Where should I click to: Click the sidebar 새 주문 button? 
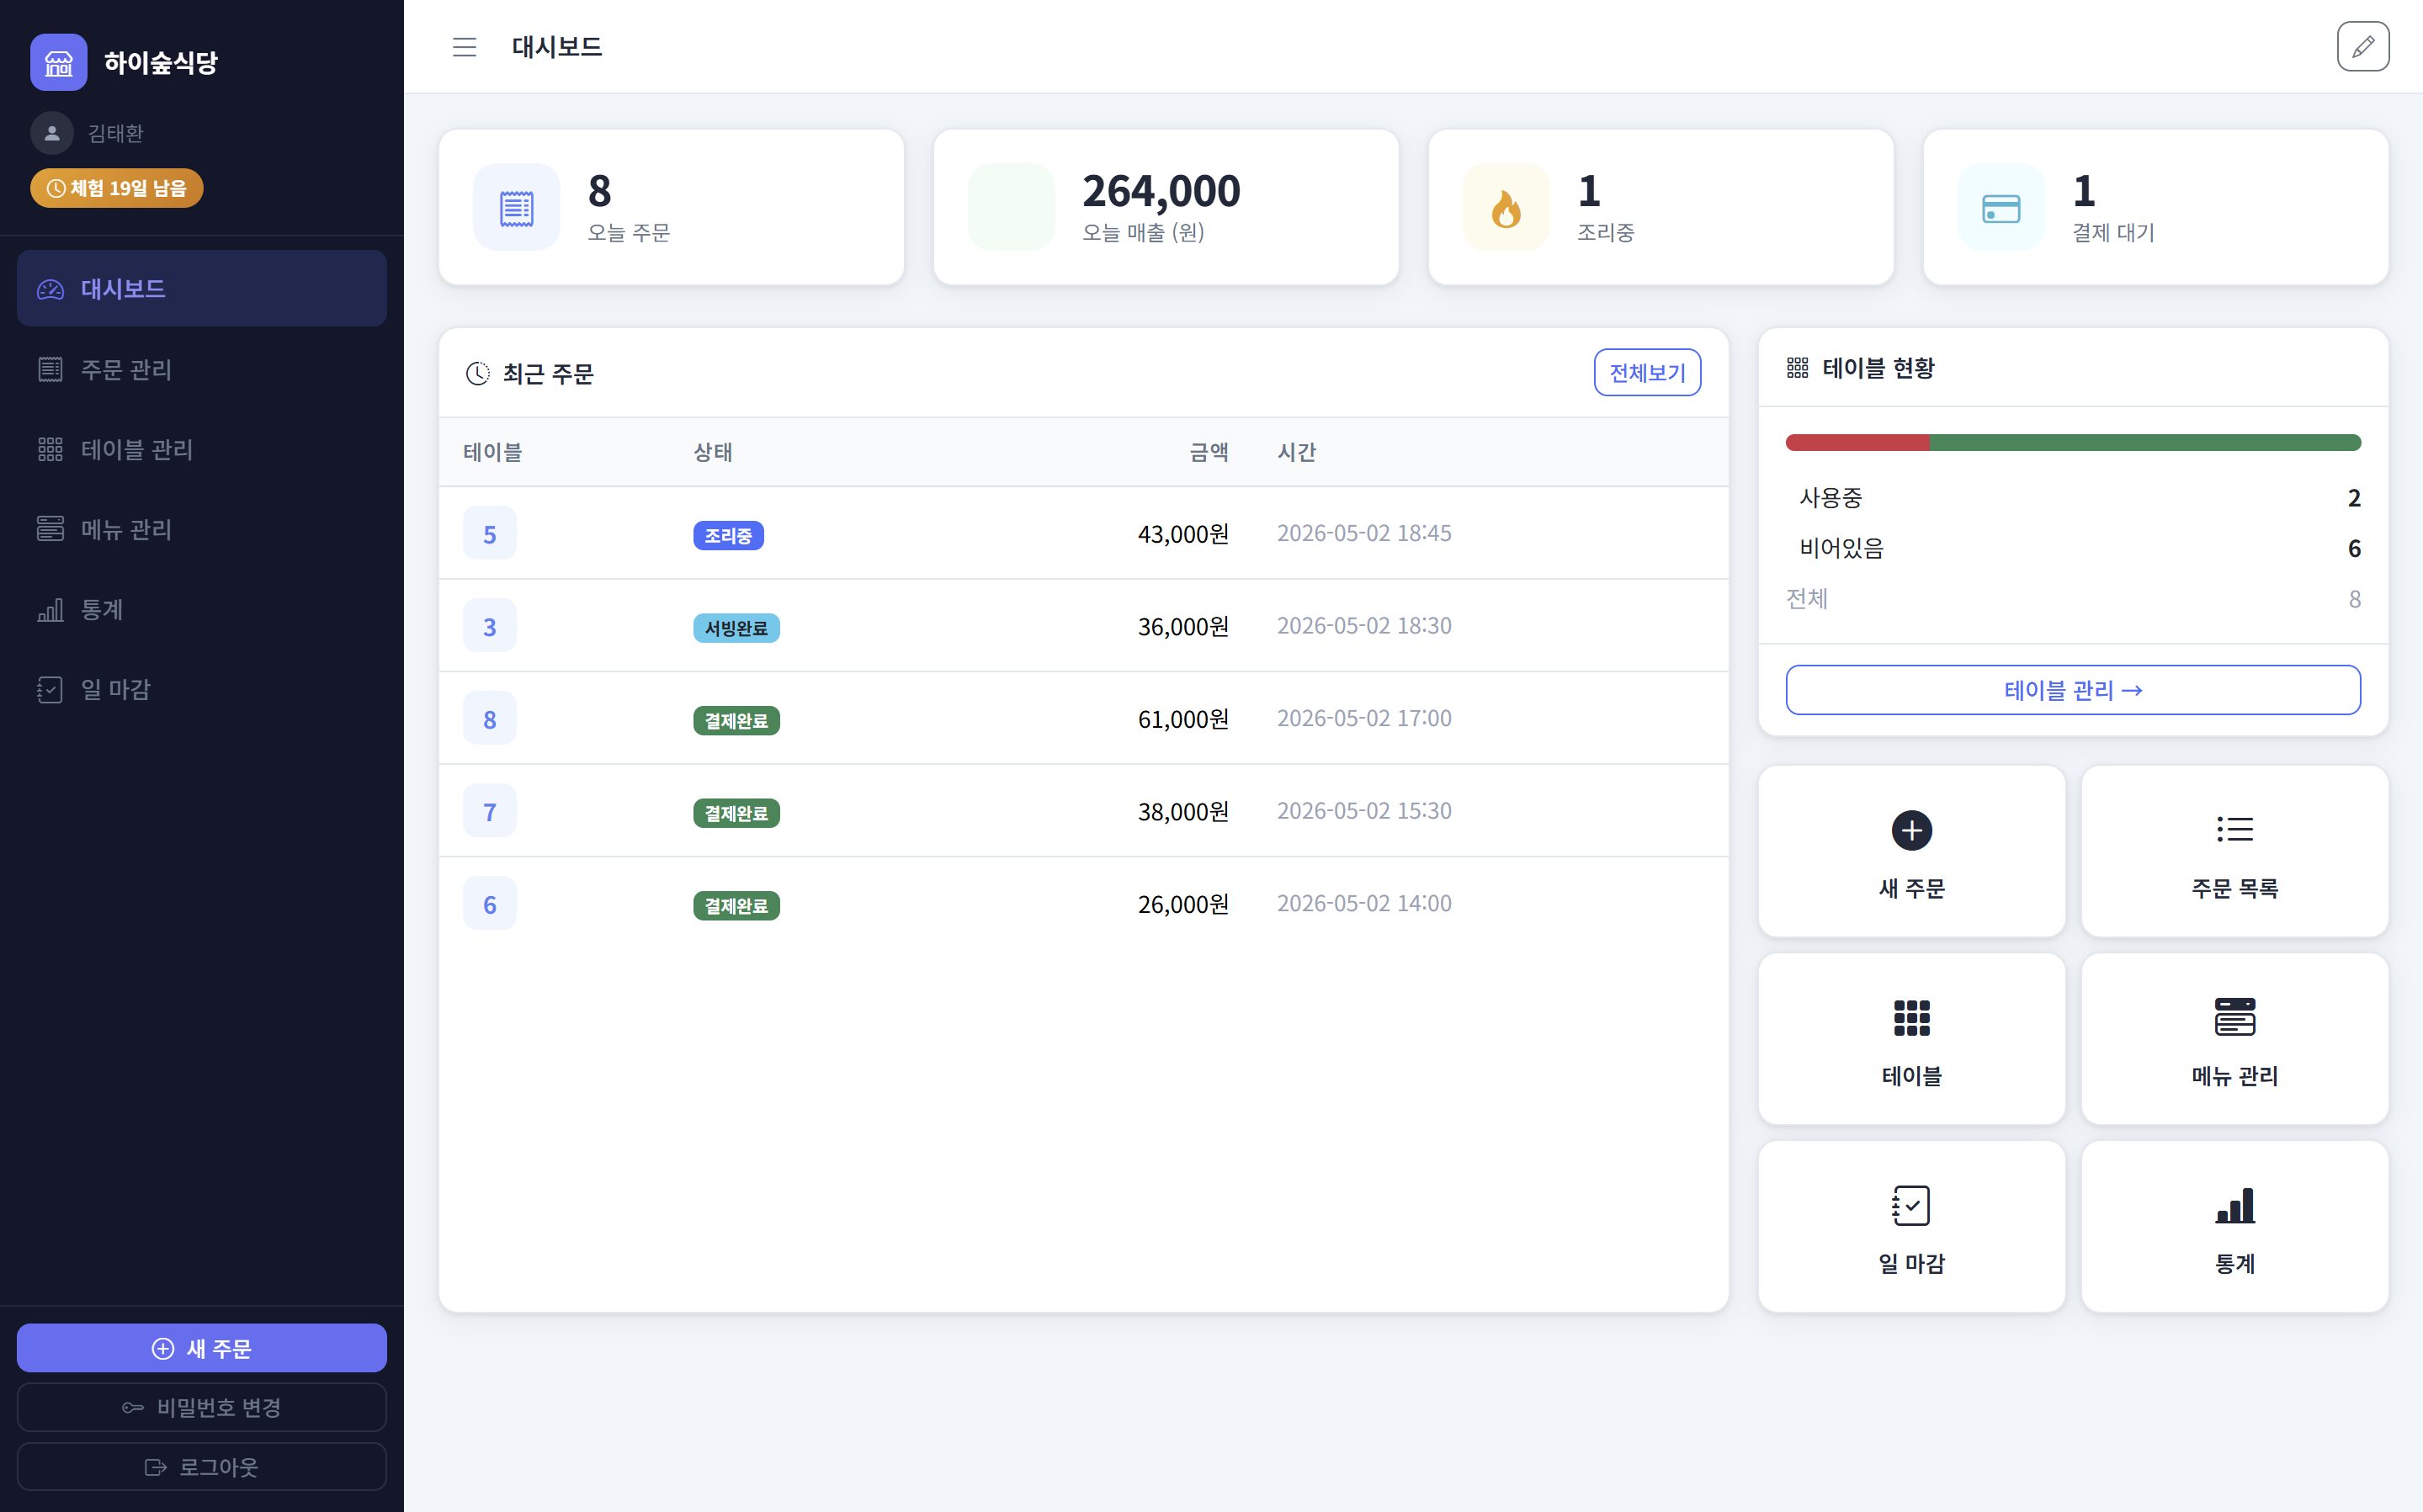[202, 1348]
